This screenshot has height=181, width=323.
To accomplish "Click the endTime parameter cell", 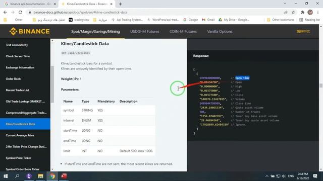I will [70, 141].
